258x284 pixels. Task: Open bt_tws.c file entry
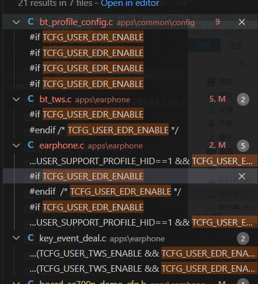point(55,99)
